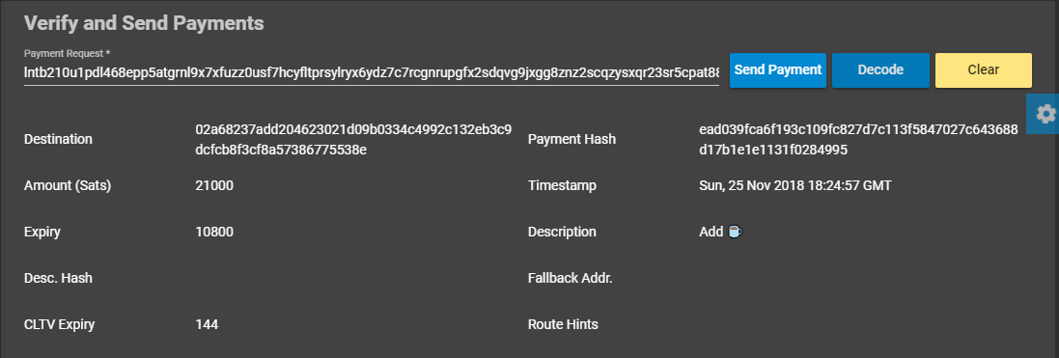
Task: Clear the payment request form
Action: (984, 70)
